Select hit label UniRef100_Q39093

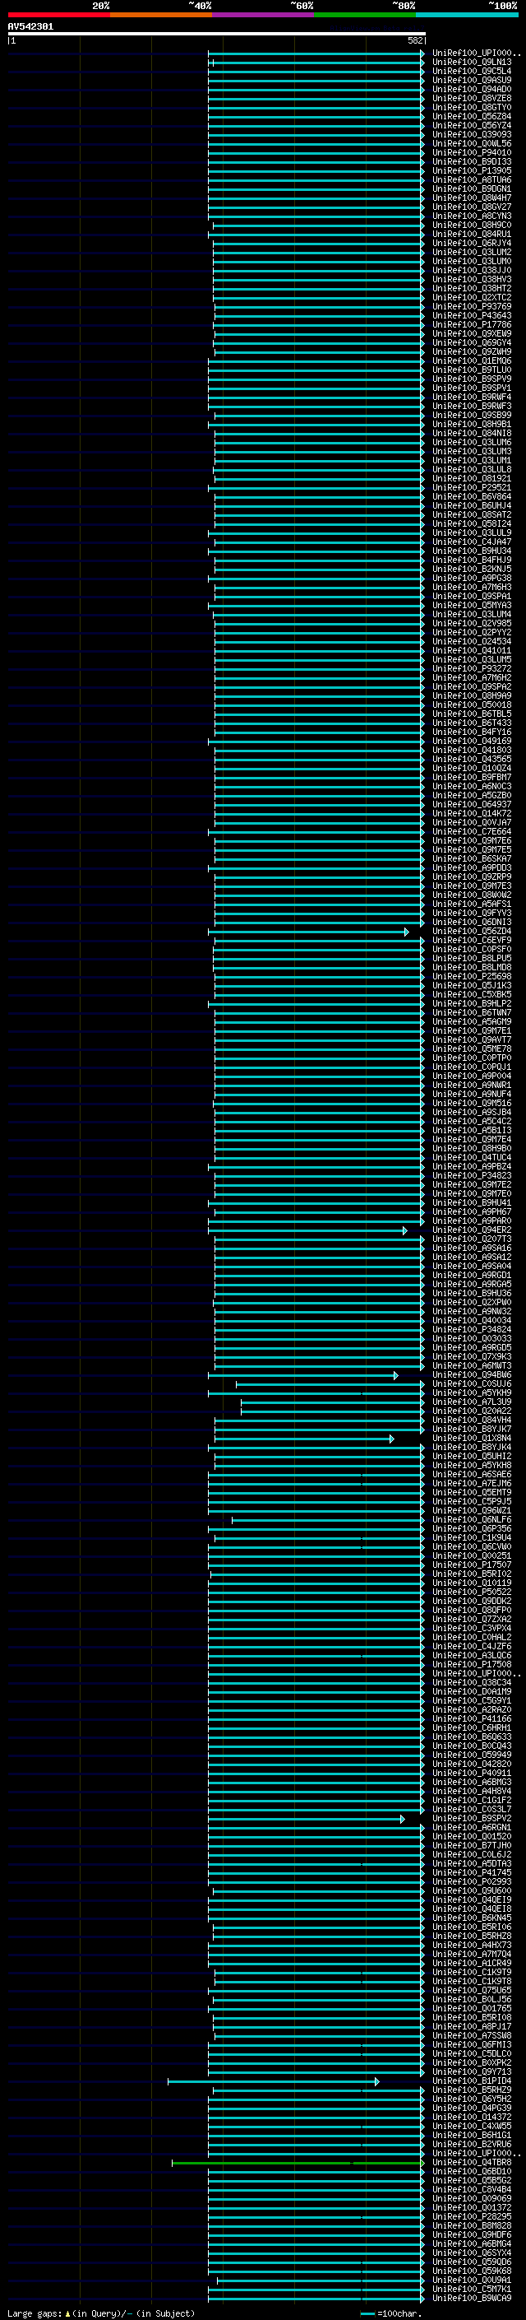pyautogui.click(x=472, y=134)
